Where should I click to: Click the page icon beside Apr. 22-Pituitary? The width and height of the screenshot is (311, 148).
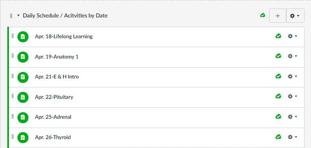pyautogui.click(x=23, y=97)
